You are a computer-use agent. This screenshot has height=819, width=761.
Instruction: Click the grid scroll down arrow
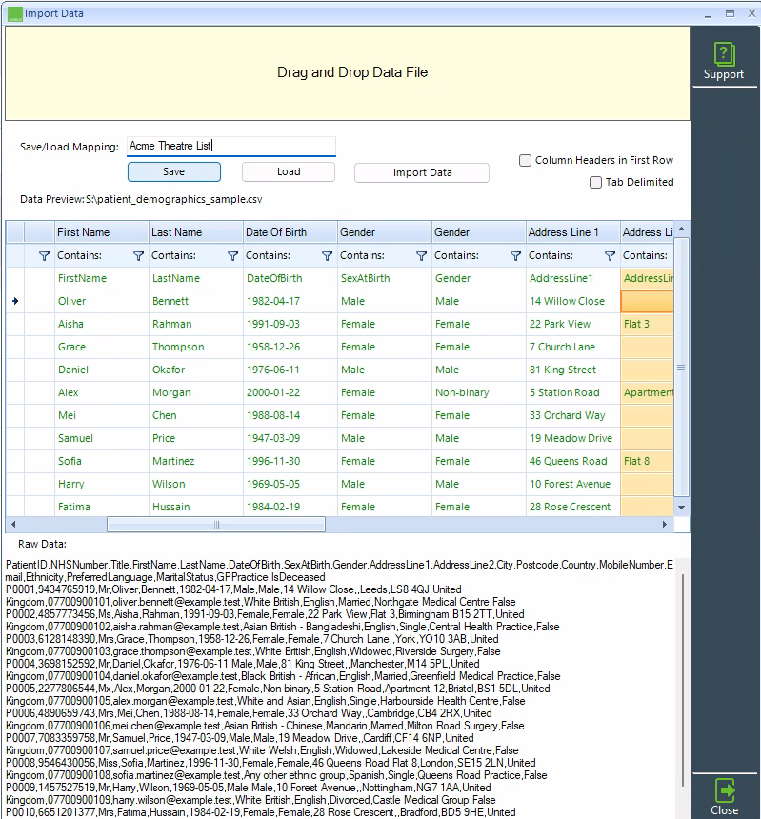pyautogui.click(x=682, y=508)
